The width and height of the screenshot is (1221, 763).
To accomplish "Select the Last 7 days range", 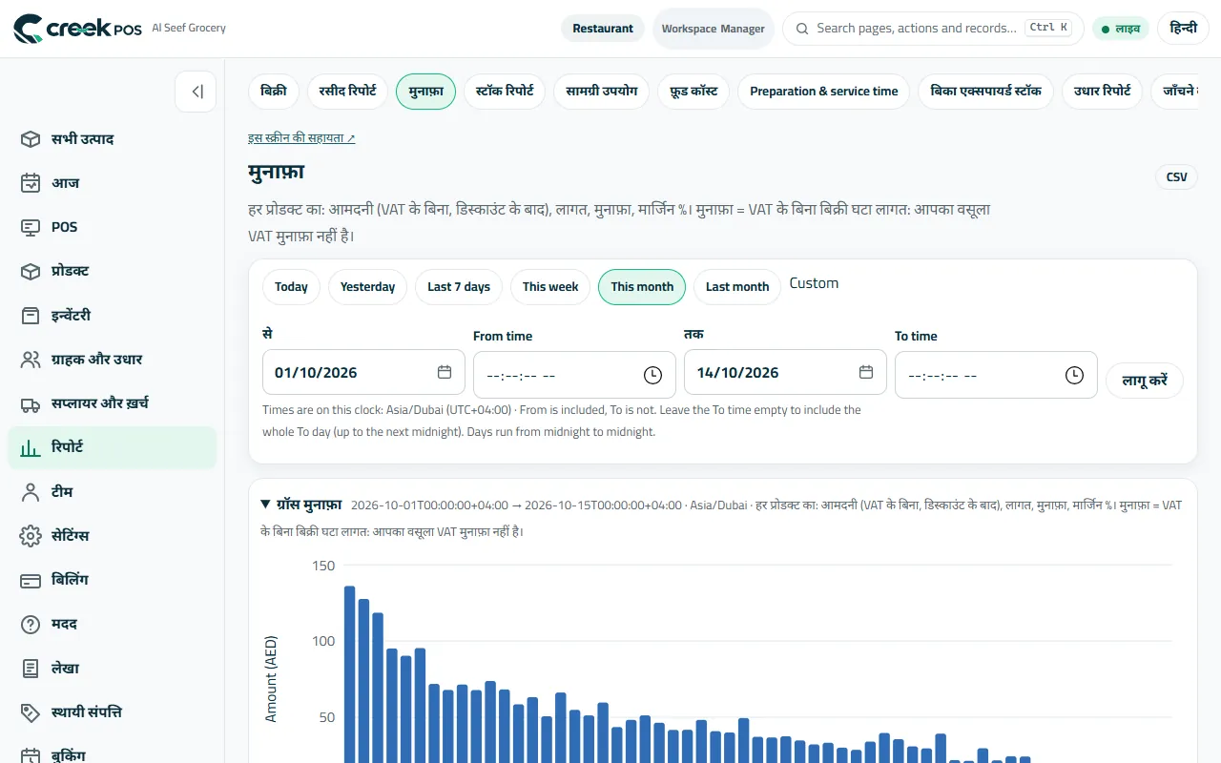I will click(x=459, y=287).
